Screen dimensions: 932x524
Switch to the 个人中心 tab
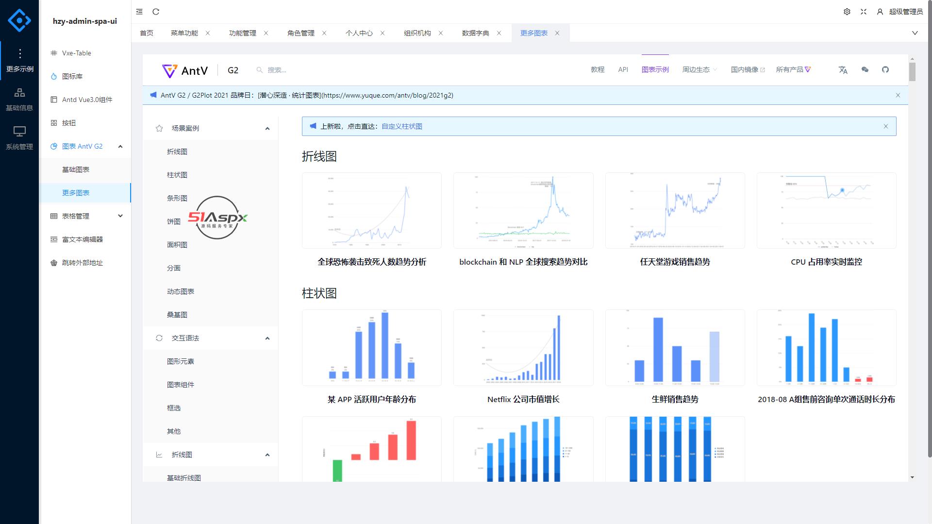tap(359, 33)
